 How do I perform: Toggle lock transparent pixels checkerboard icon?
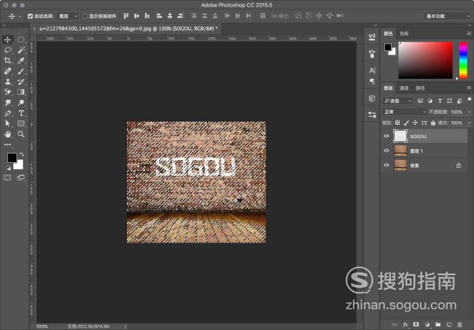point(397,123)
